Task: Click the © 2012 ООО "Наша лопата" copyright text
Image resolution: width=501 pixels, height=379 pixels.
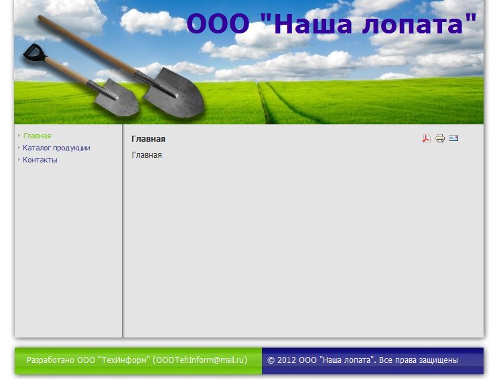Action: (x=362, y=360)
